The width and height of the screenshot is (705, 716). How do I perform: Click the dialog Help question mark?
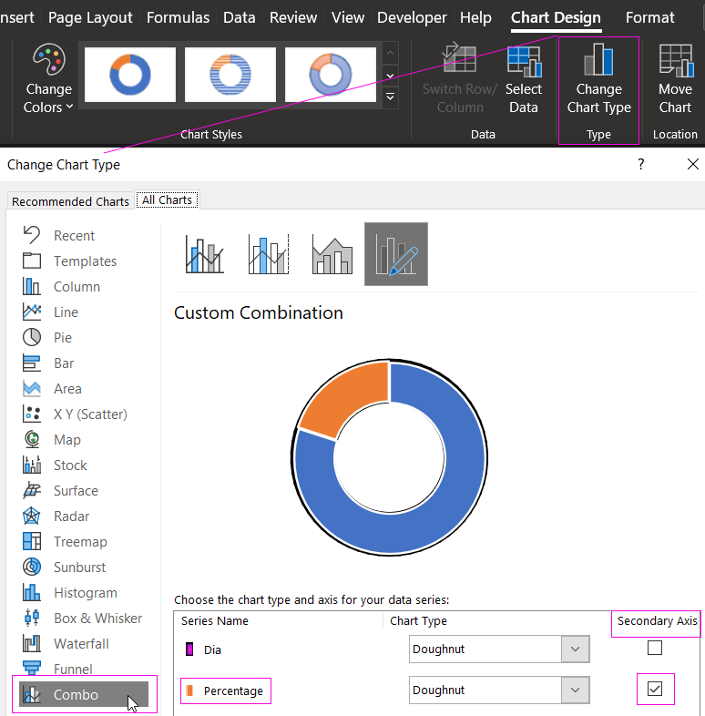640,164
